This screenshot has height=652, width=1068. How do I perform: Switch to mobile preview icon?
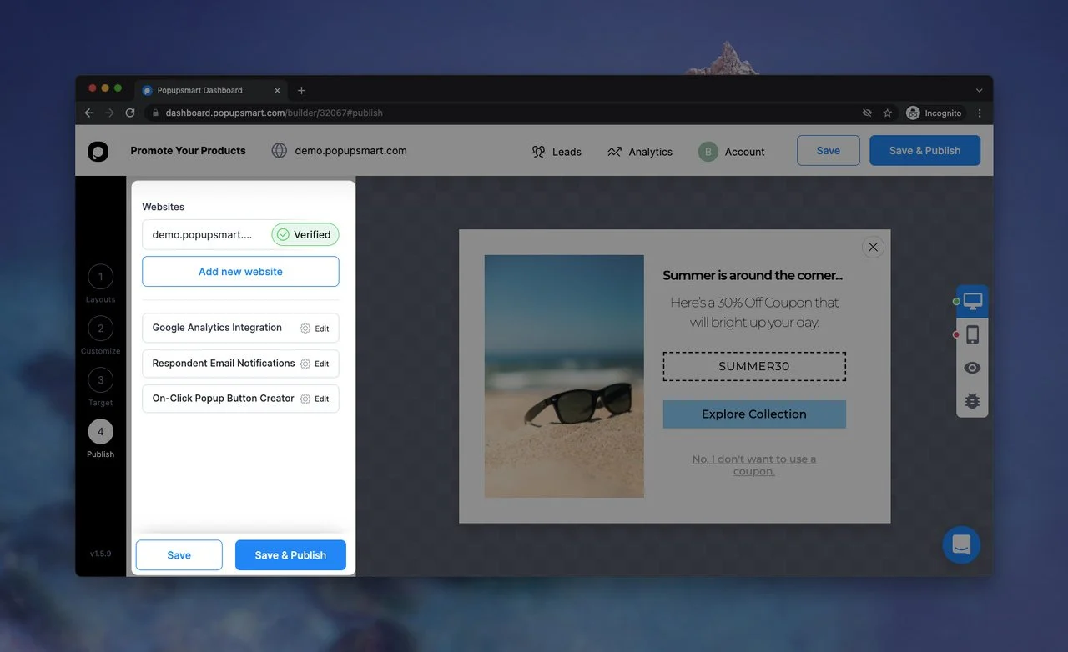pos(972,335)
